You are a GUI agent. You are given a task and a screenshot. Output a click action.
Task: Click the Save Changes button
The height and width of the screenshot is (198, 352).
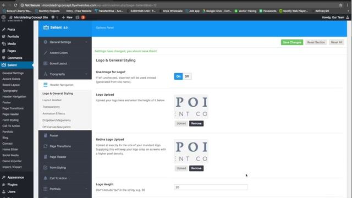point(292,42)
